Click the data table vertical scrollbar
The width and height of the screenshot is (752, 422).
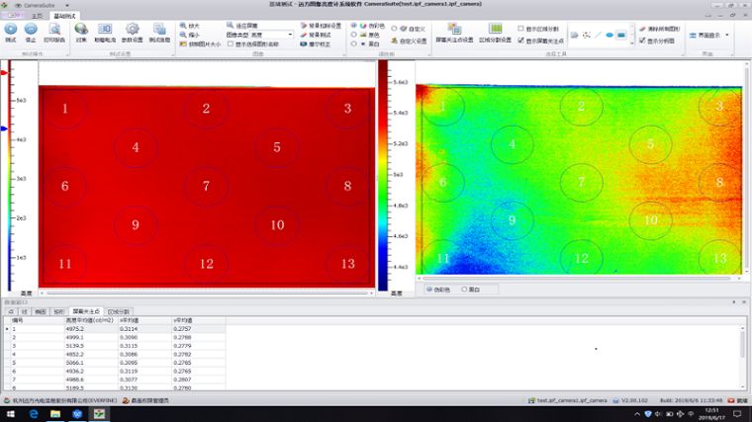pos(743,356)
